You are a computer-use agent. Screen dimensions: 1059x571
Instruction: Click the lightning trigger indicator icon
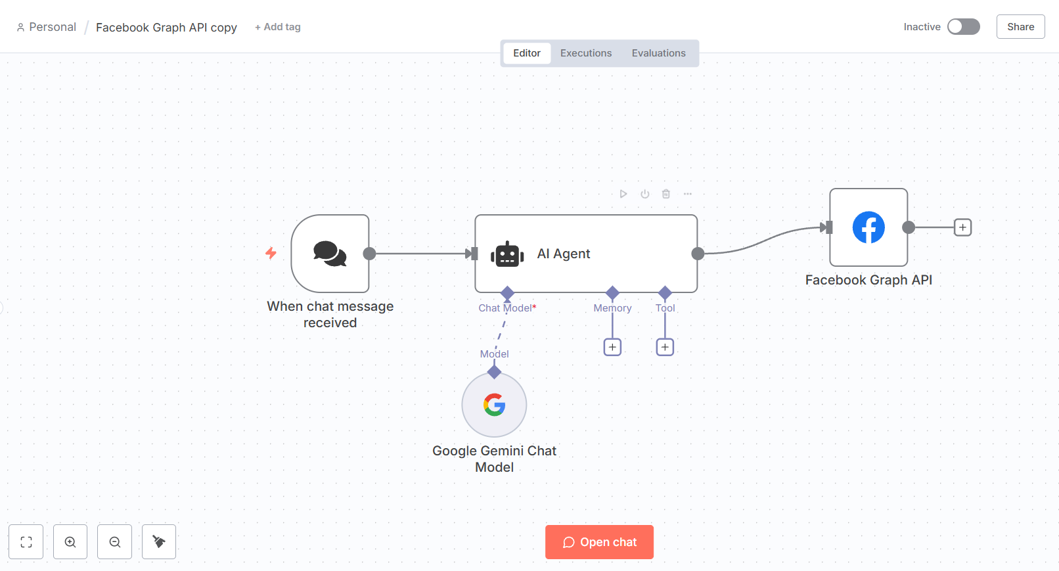(x=271, y=253)
